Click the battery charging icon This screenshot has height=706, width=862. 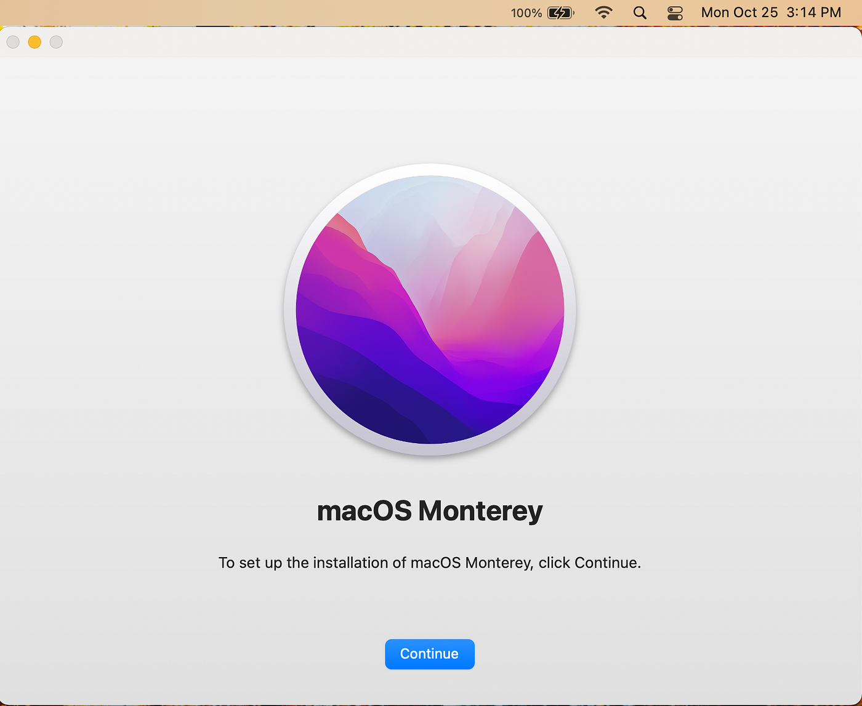560,13
